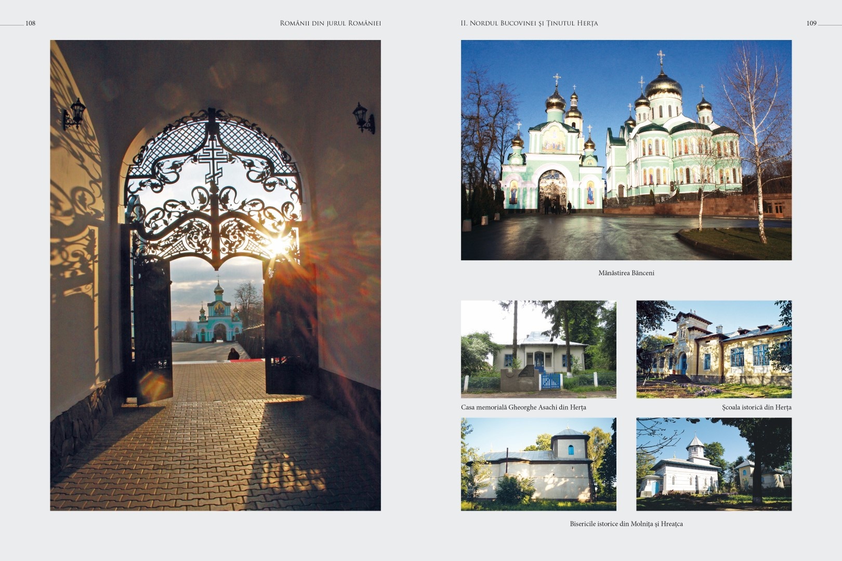
Task: Click the 'Școala istorică din Herța' caption
Action: (x=756, y=407)
